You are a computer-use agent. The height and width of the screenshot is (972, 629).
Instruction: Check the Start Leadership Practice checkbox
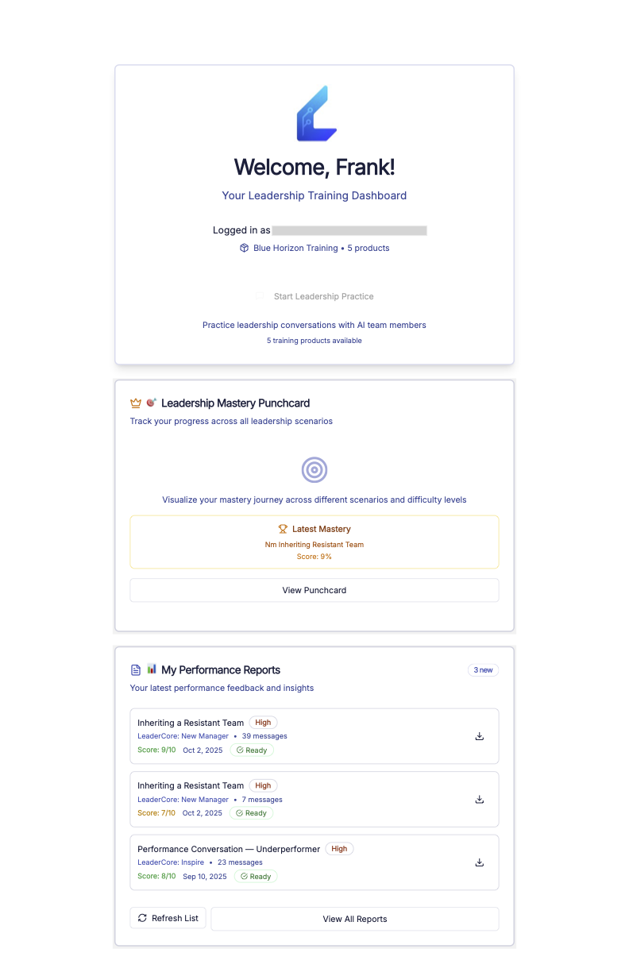pos(260,295)
